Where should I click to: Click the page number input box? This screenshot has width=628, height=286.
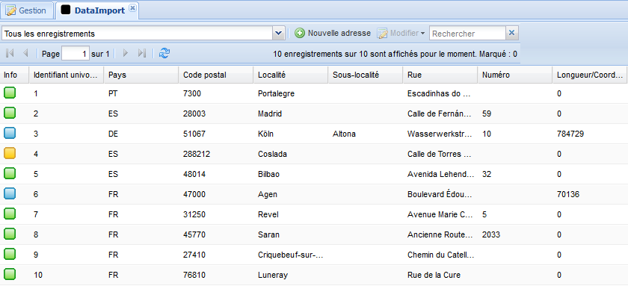pos(76,54)
